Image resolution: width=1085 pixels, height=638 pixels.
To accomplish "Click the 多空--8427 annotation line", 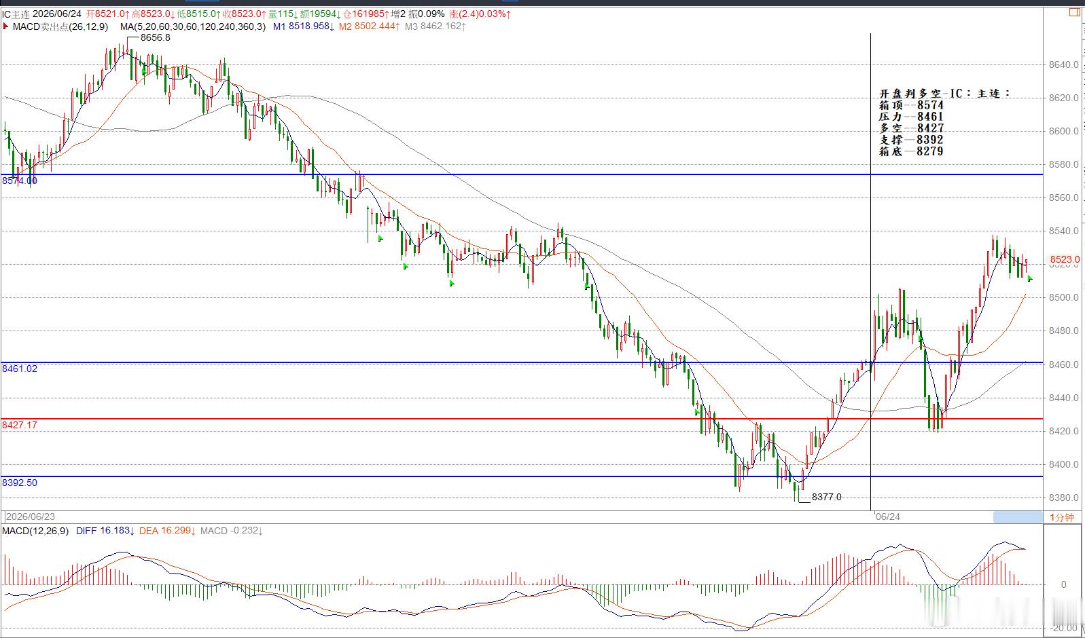I will pyautogui.click(x=911, y=128).
